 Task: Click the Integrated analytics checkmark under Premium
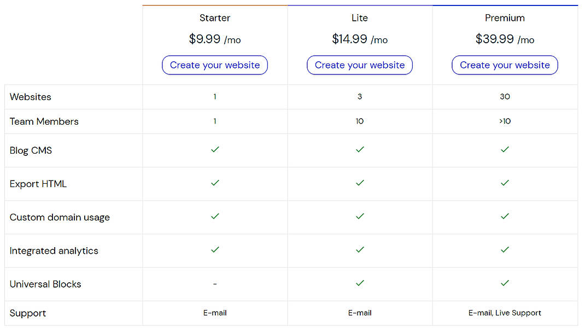505,249
